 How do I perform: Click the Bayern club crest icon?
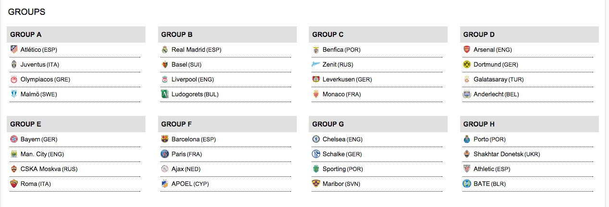(13, 139)
